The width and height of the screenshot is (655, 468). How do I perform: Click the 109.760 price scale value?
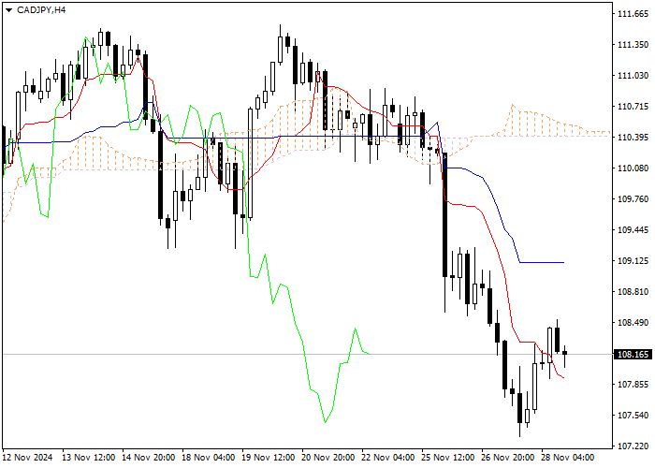tap(633, 198)
